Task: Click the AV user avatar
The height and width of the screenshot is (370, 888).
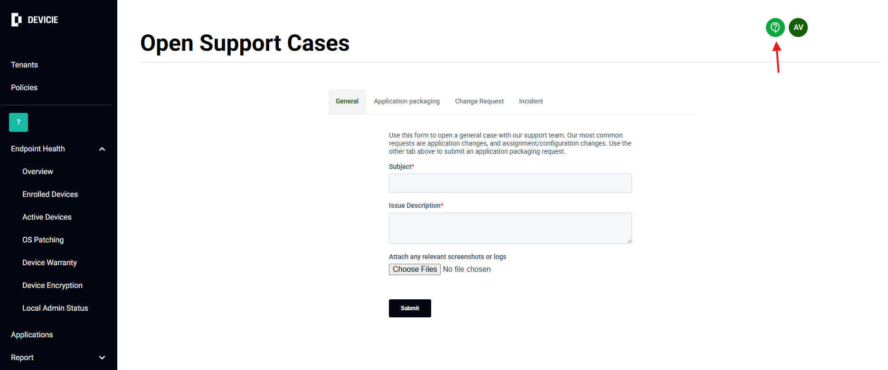Action: tap(798, 27)
